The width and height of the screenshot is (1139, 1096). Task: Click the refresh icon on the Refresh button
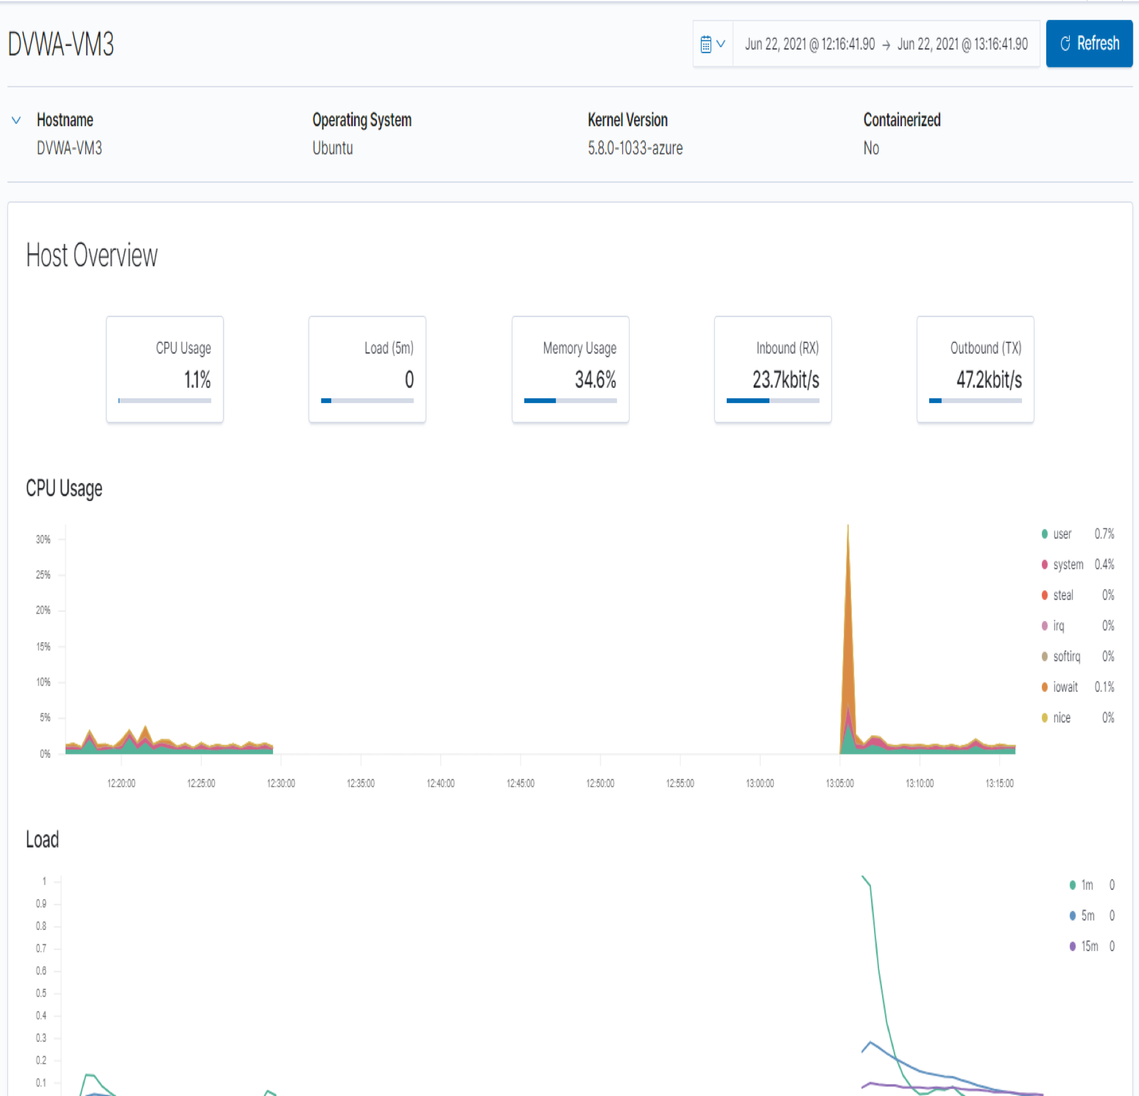(1065, 43)
